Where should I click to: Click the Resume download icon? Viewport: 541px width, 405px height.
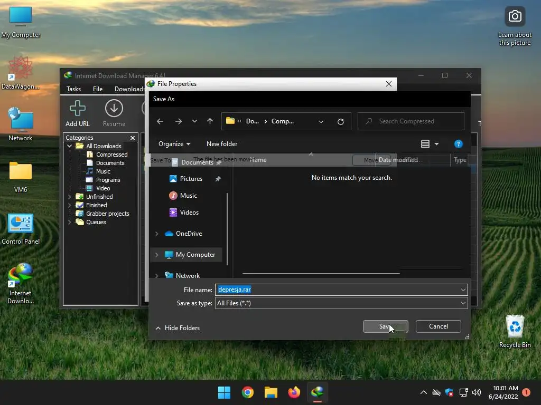pyautogui.click(x=114, y=114)
